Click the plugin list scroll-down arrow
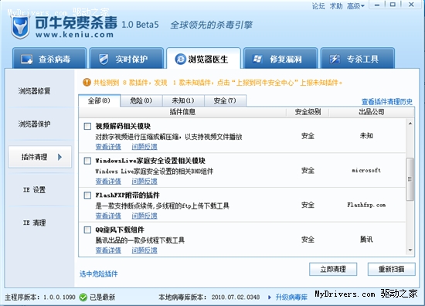Screen dimensions: 425x306 pyautogui.click(x=410, y=250)
